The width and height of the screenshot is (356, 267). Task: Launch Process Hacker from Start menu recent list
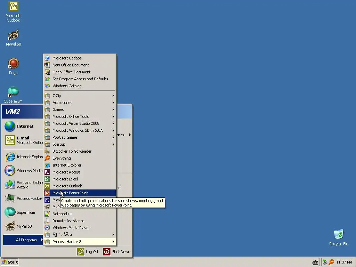pos(23,199)
